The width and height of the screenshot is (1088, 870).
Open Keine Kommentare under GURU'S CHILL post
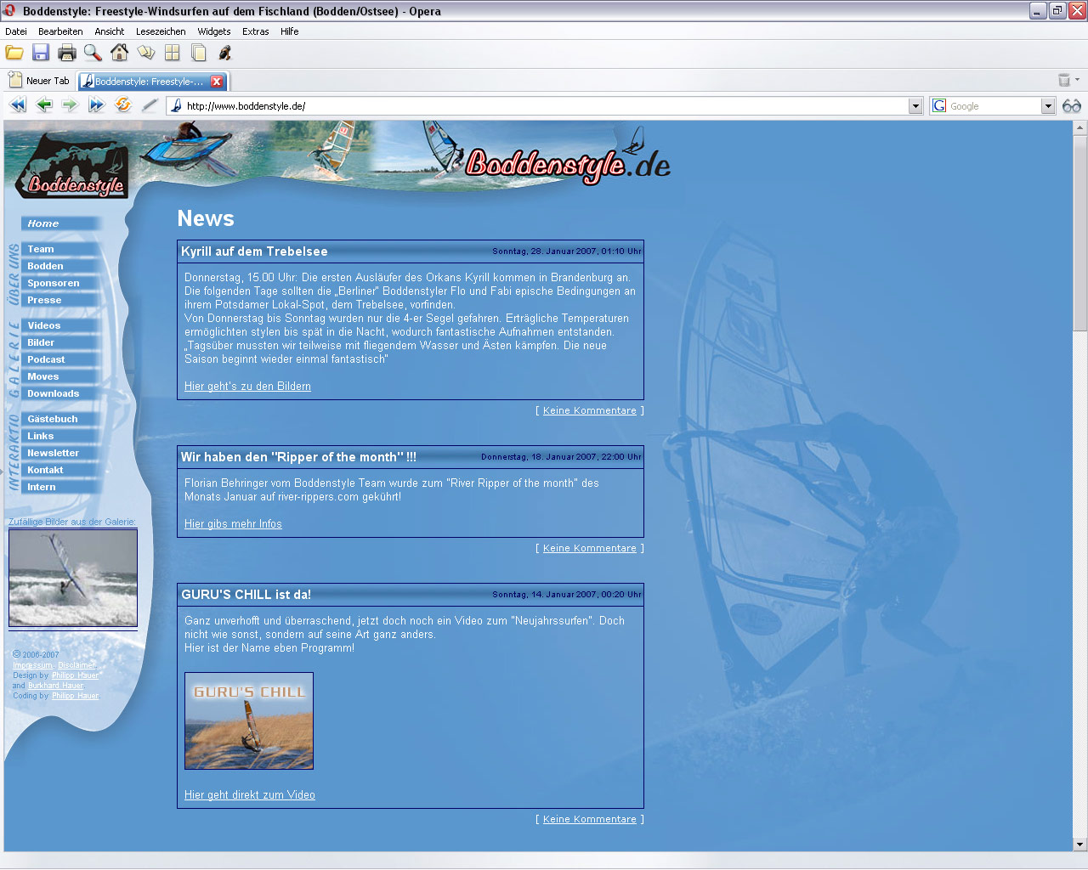tap(590, 819)
